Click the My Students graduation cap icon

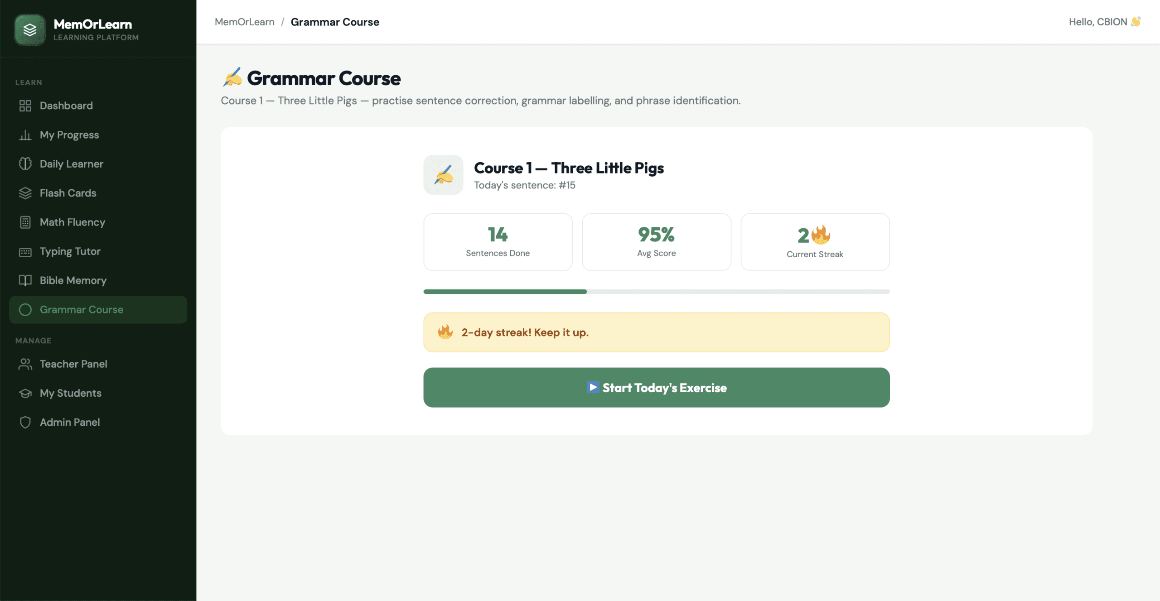[x=25, y=393]
